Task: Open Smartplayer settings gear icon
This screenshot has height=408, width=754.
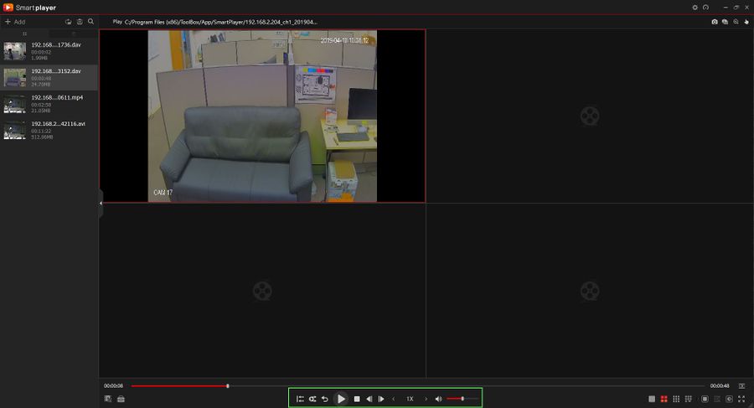Action: [695, 8]
